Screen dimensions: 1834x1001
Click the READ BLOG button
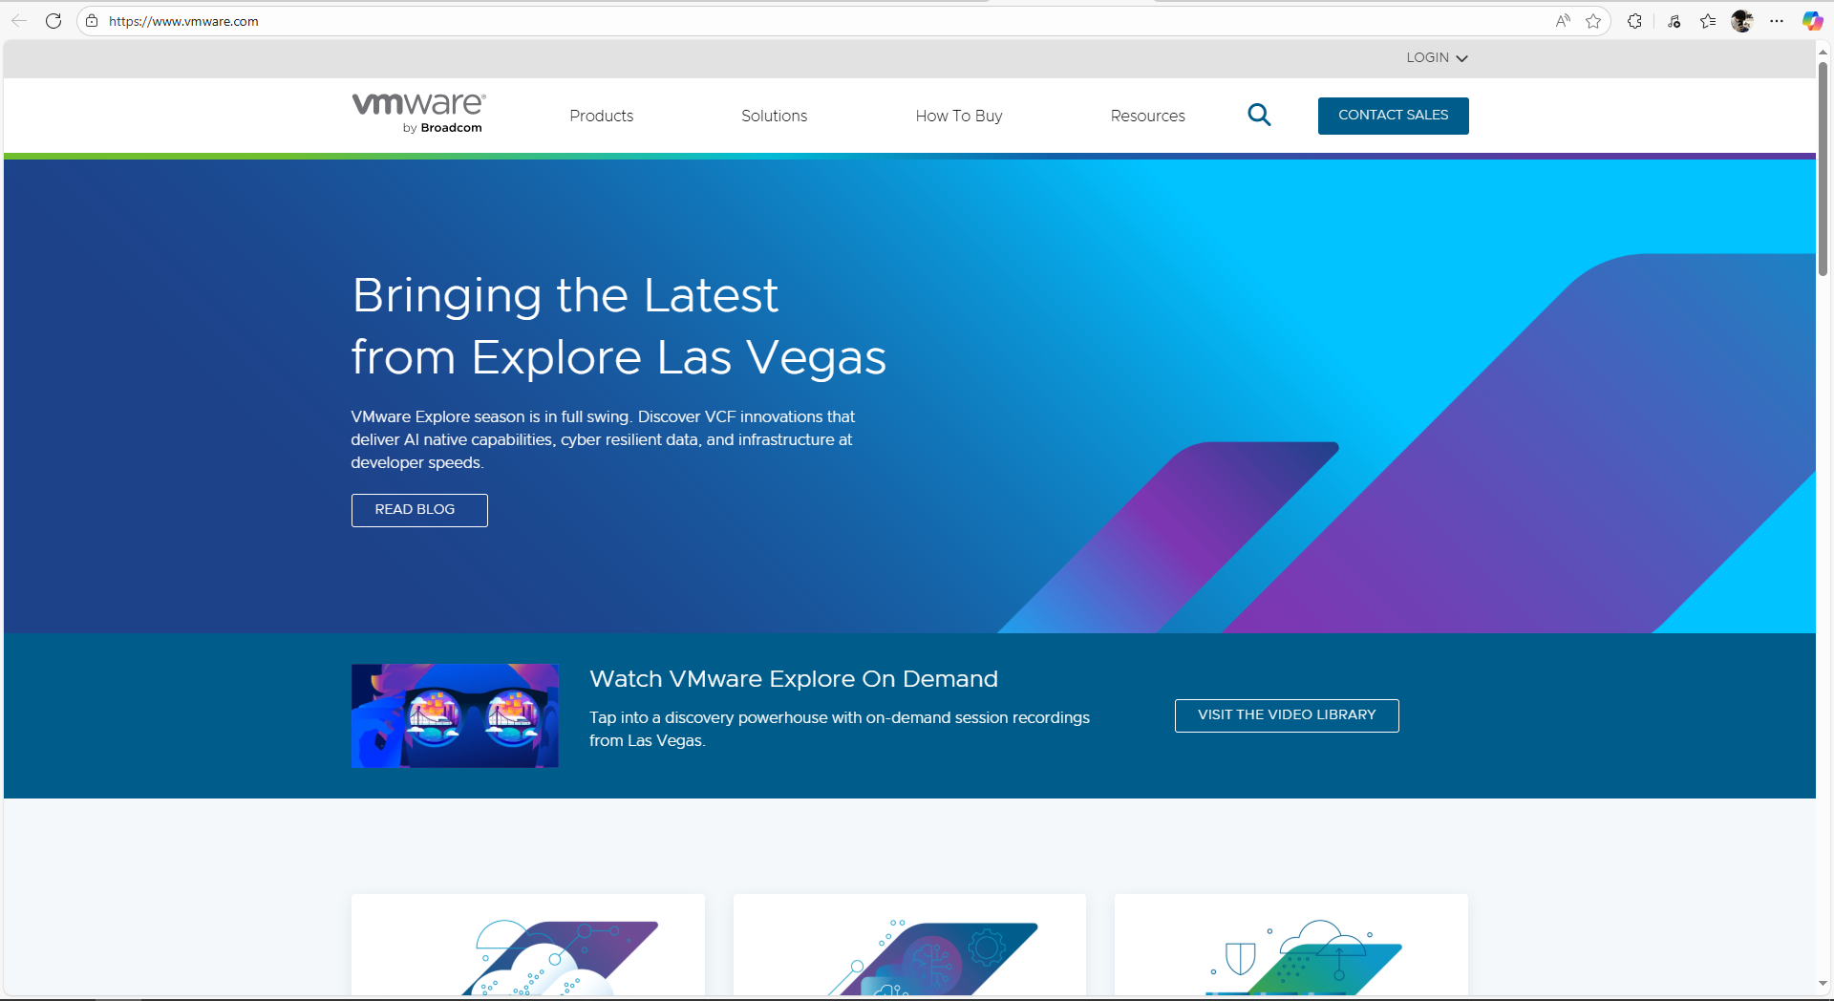[x=419, y=510]
